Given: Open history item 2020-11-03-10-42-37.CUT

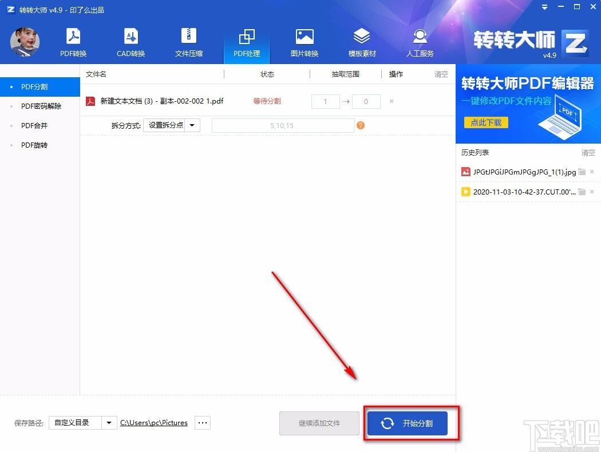Looking at the screenshot, I should pyautogui.click(x=524, y=192).
